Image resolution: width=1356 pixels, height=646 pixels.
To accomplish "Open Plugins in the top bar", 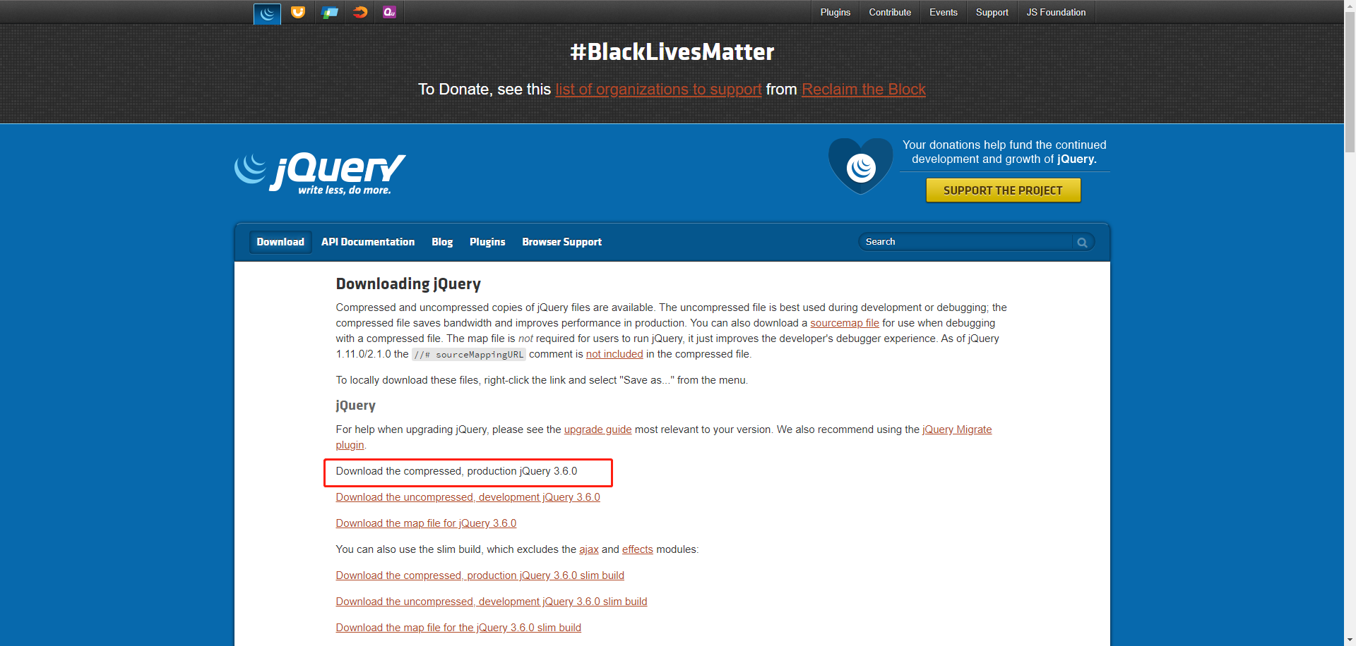I will pyautogui.click(x=835, y=12).
